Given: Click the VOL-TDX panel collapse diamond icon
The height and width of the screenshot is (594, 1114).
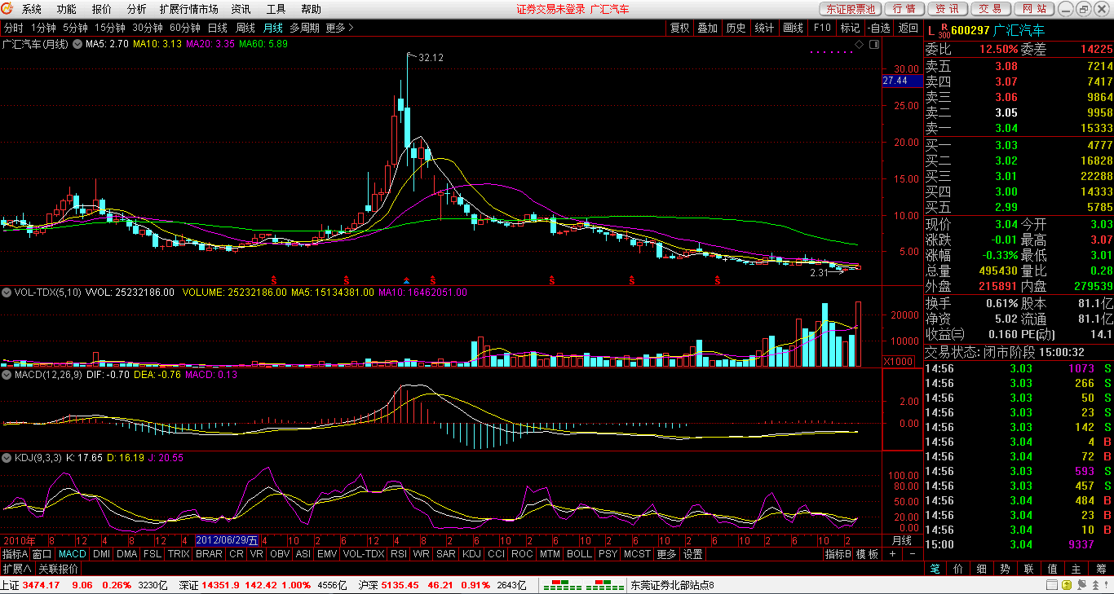Looking at the screenshot, I should coord(7,292).
